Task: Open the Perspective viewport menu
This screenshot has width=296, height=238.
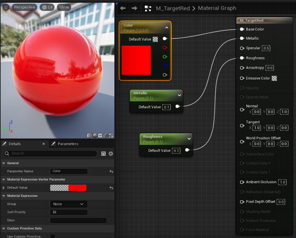Action: pos(25,7)
